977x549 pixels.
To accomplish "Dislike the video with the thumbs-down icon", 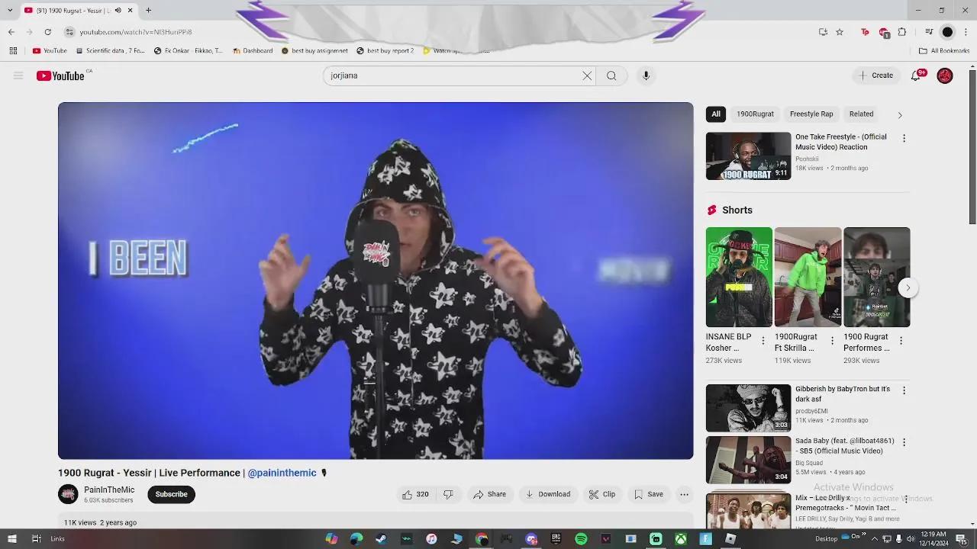I will coord(448,494).
